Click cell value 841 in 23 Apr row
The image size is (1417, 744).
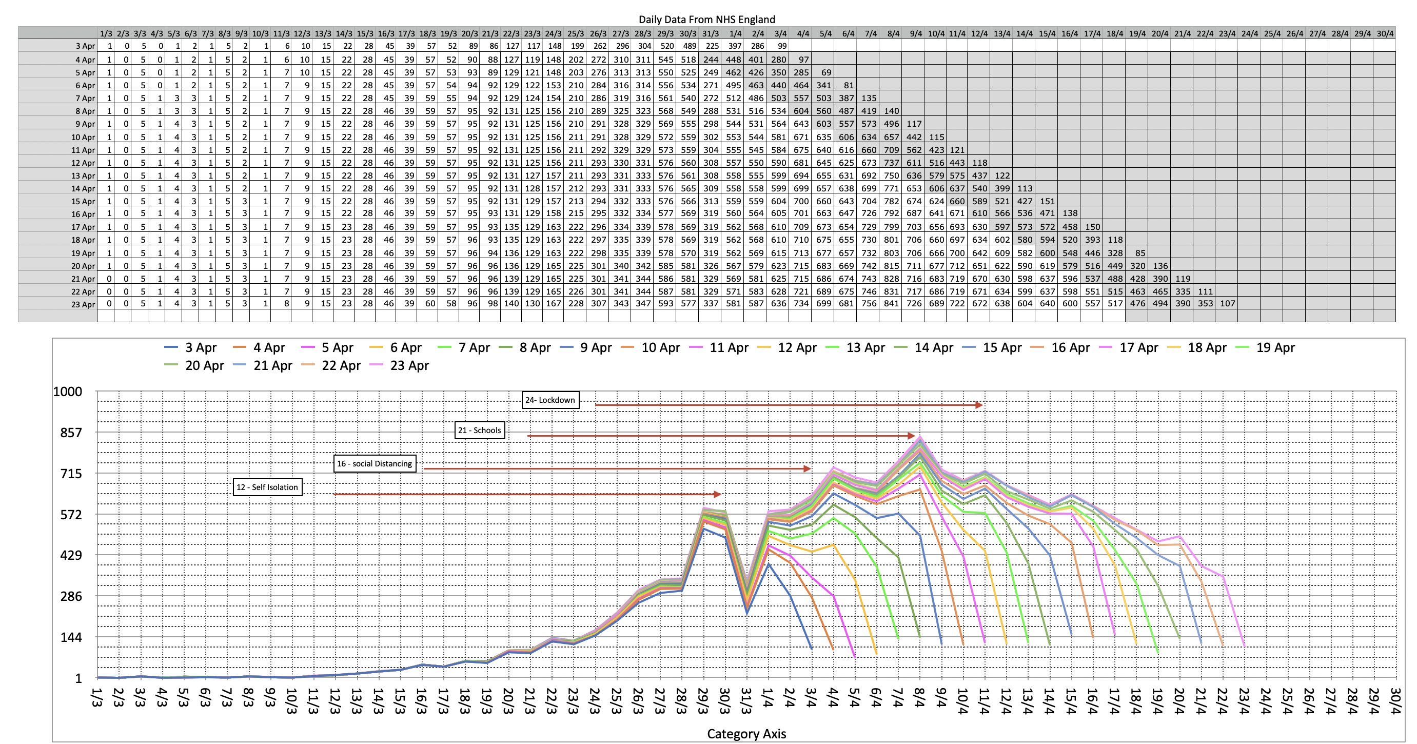pos(891,304)
